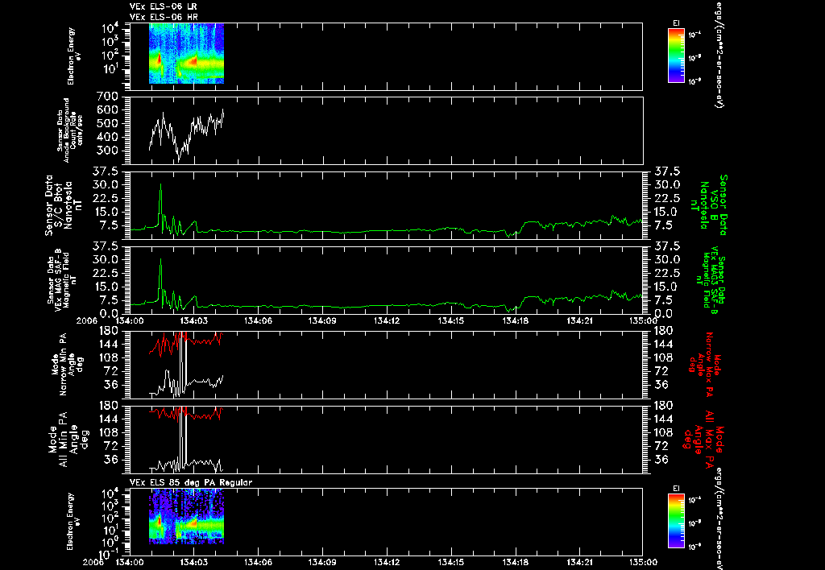The image size is (825, 570).
Task: Click "134:12" under the MAG SAF-B panel
Action: point(387,320)
